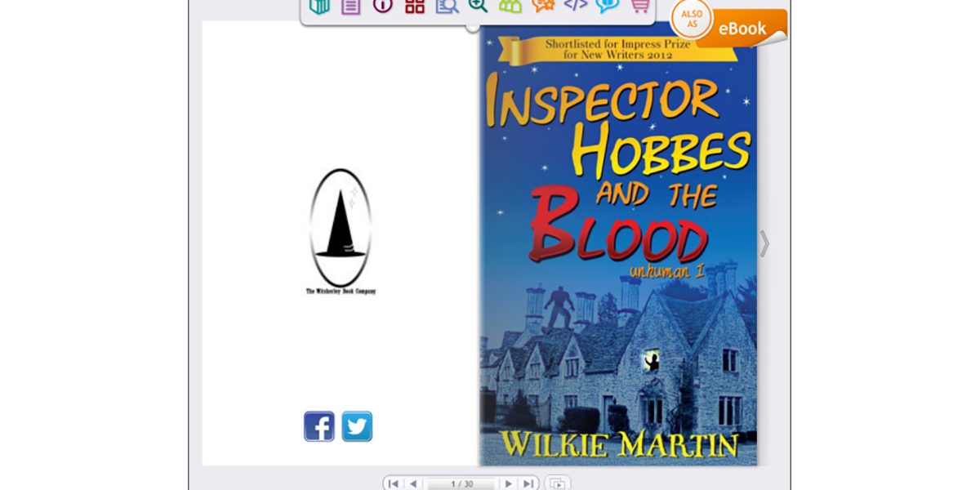This screenshot has width=980, height=490.
Task: Open the search-in-book magnifier icon
Action: click(447, 5)
